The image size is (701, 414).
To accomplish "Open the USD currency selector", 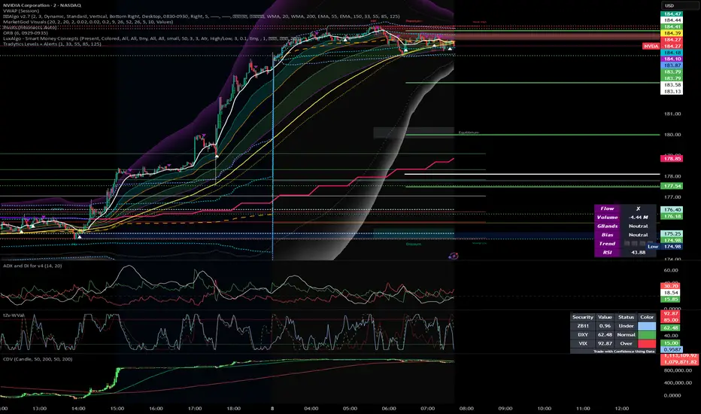I will tap(679, 6).
